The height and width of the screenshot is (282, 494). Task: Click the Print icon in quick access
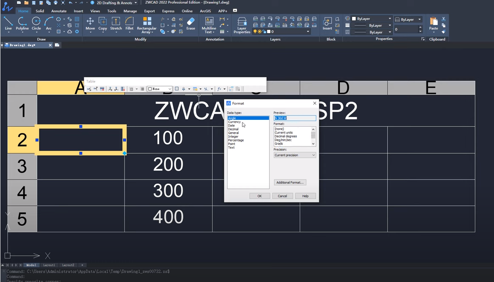pyautogui.click(x=56, y=3)
